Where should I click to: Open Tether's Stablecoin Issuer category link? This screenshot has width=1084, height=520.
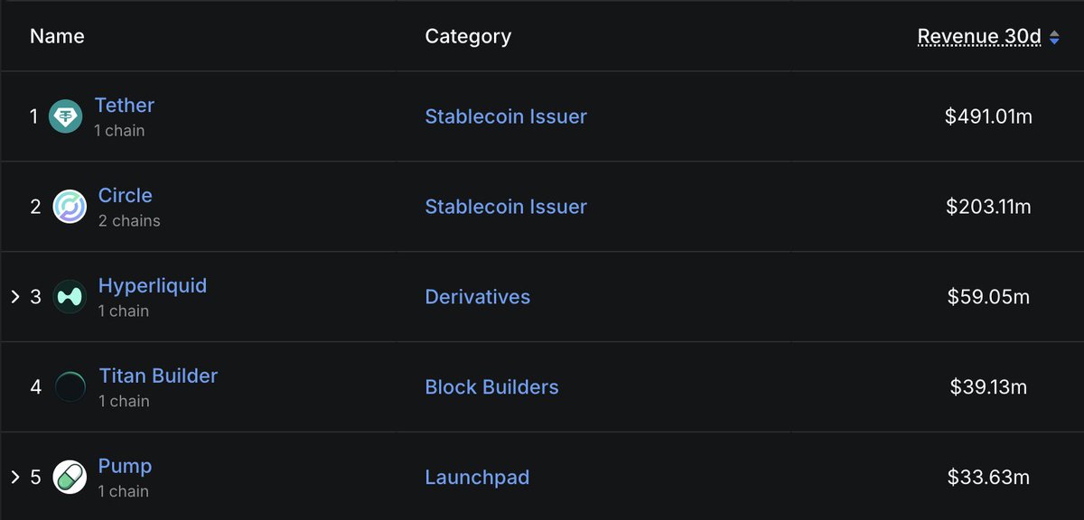506,116
